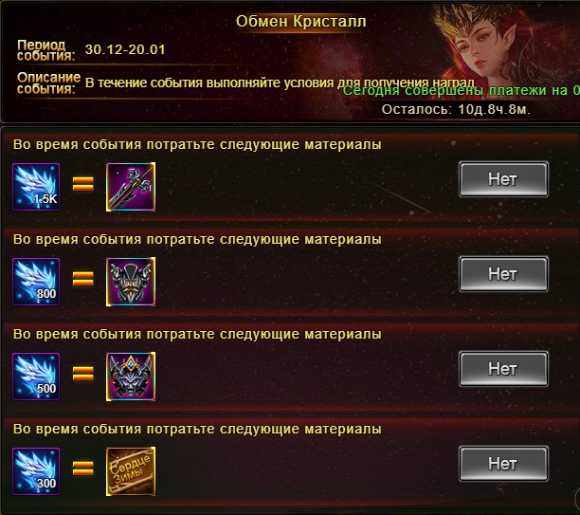Click the Нет button for armor exchange

503,274
